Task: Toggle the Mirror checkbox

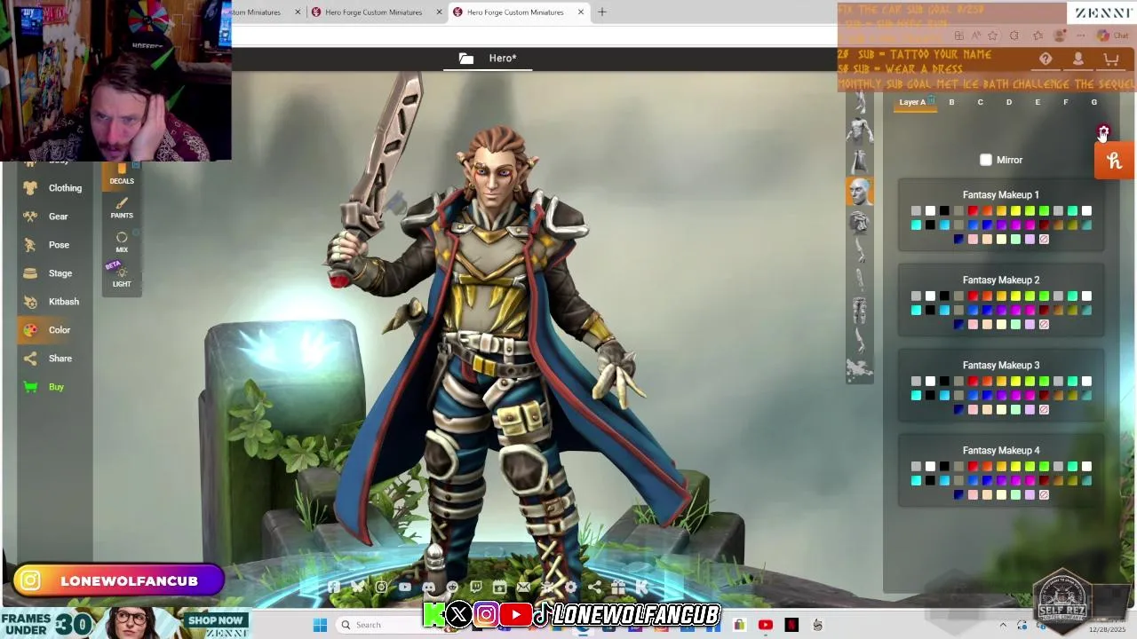Action: click(986, 160)
